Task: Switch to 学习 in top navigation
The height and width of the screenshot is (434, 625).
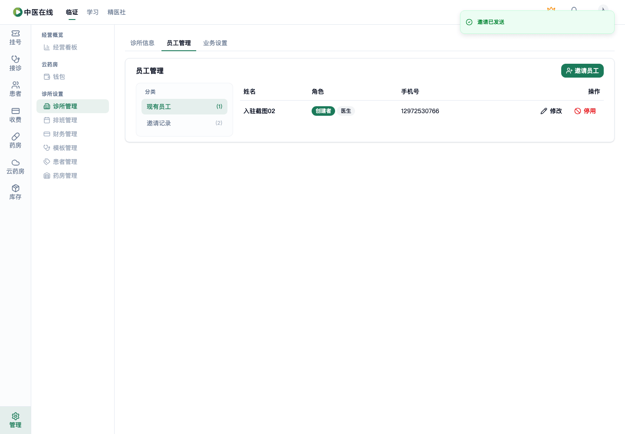Action: (93, 12)
